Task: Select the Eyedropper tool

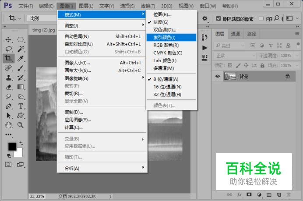Action: pos(20,58)
